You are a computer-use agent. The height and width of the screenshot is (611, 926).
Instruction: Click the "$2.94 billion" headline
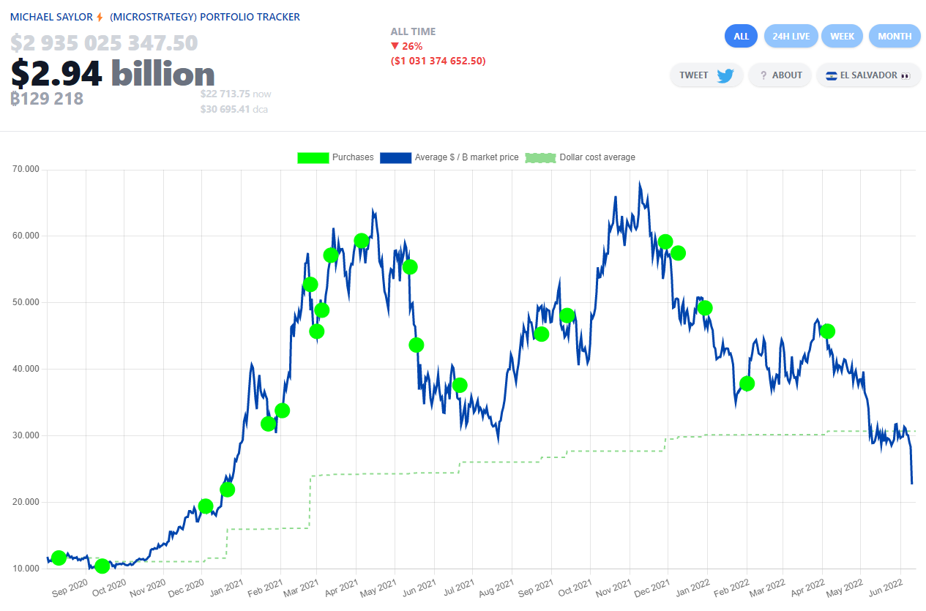pyautogui.click(x=113, y=73)
